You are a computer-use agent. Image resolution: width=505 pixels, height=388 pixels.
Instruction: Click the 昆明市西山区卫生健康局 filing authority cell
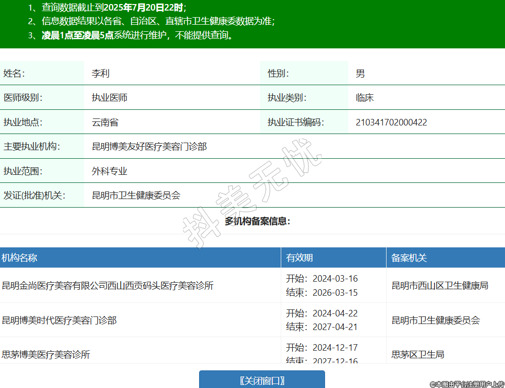click(x=440, y=286)
